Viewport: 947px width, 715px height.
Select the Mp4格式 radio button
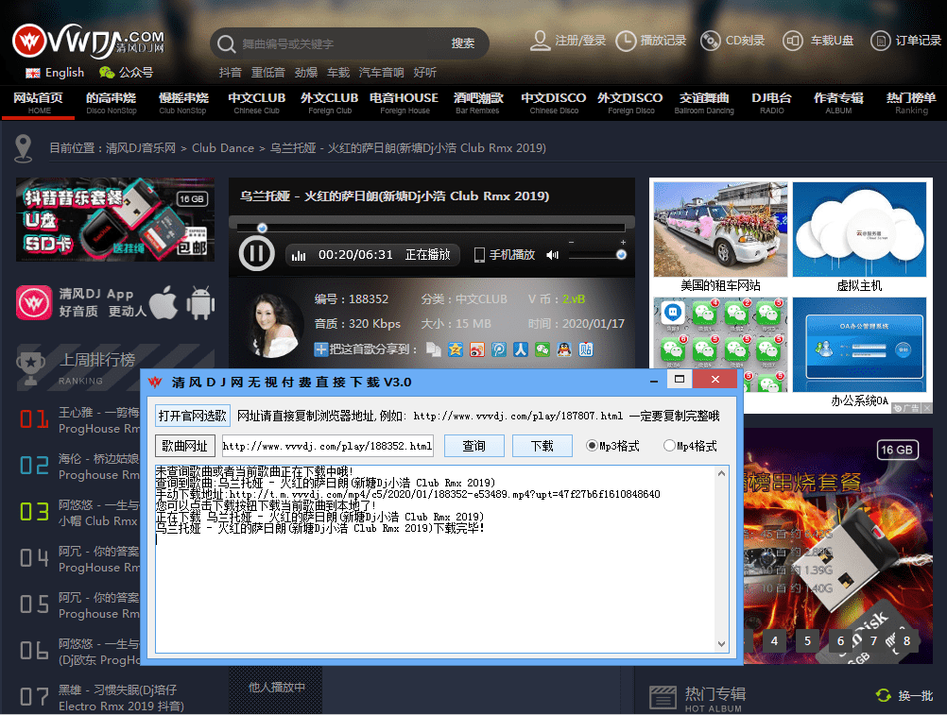tap(670, 446)
